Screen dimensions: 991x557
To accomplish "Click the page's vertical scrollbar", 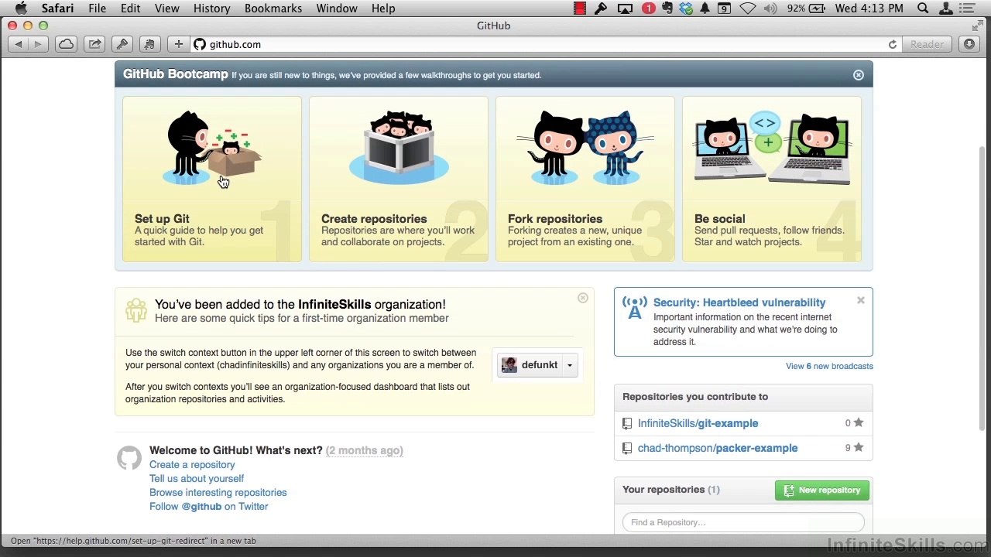I will click(984, 288).
